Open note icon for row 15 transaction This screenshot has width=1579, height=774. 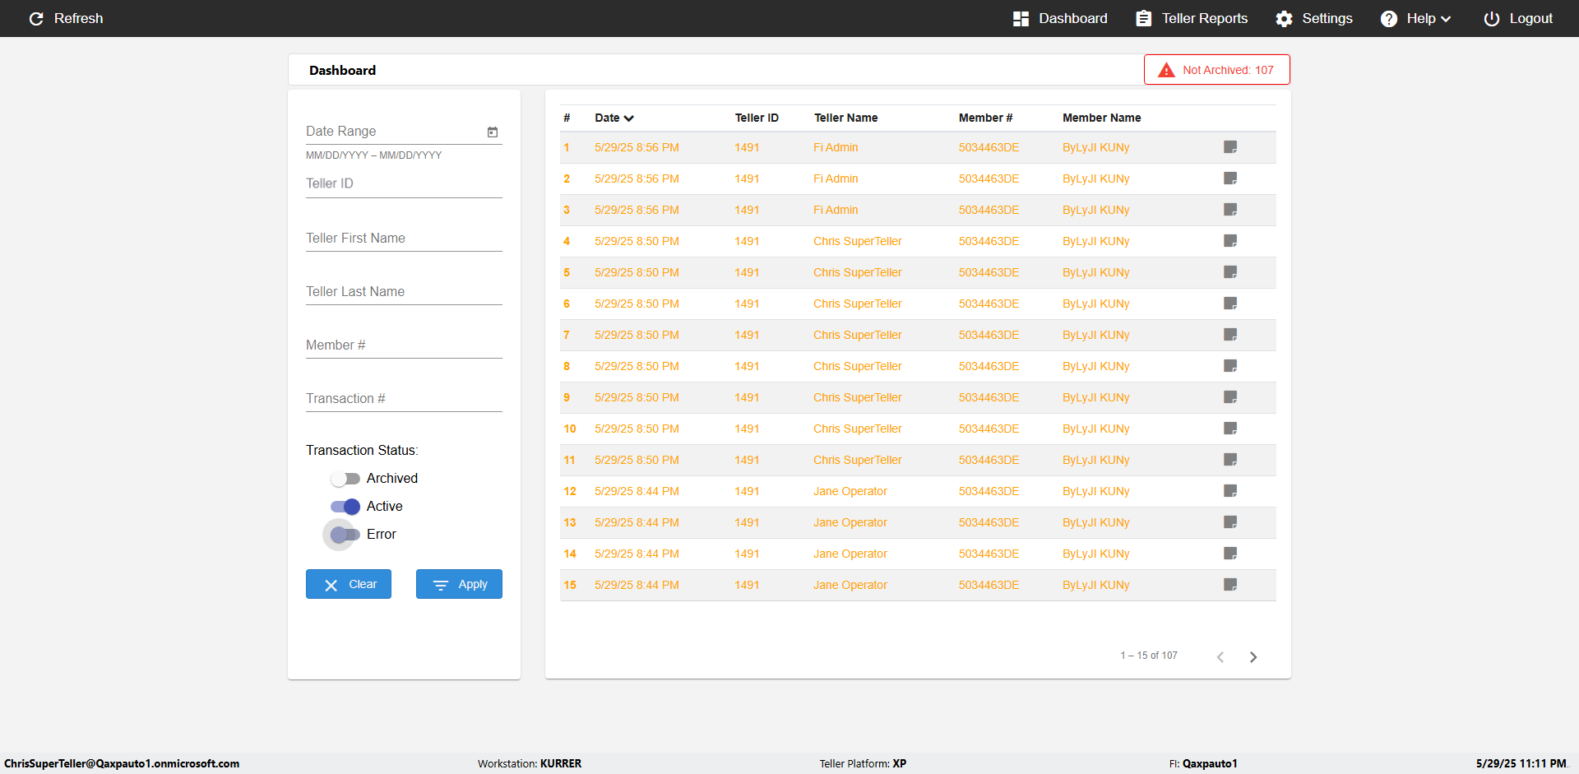click(1230, 585)
